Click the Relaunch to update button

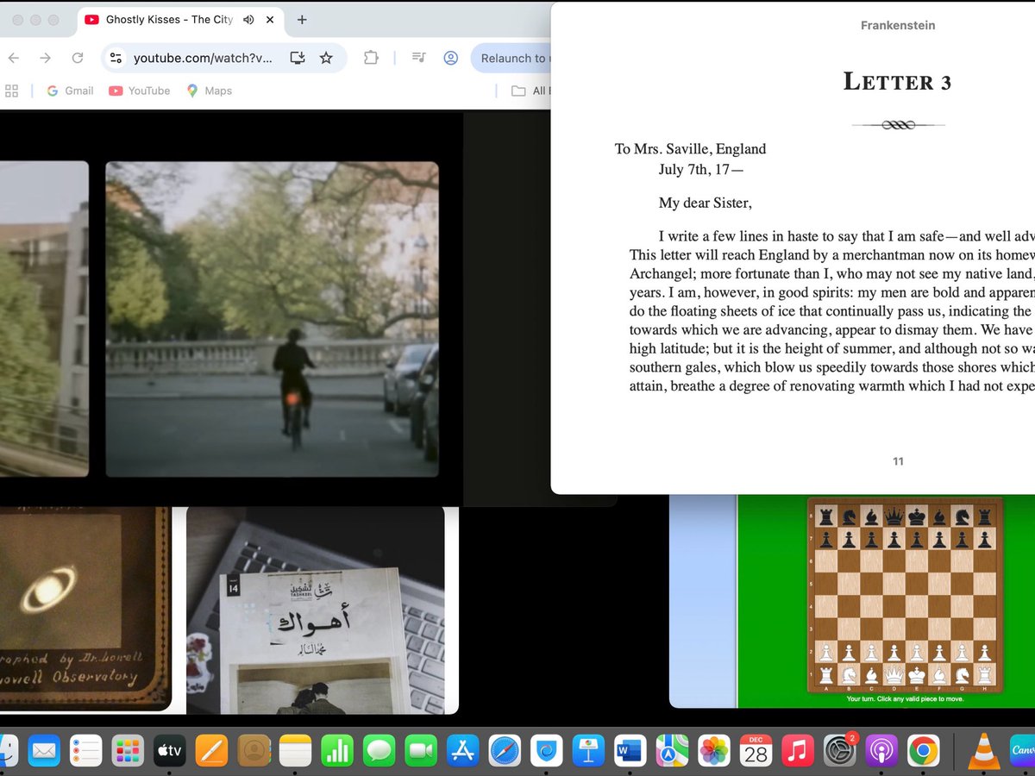pos(511,58)
